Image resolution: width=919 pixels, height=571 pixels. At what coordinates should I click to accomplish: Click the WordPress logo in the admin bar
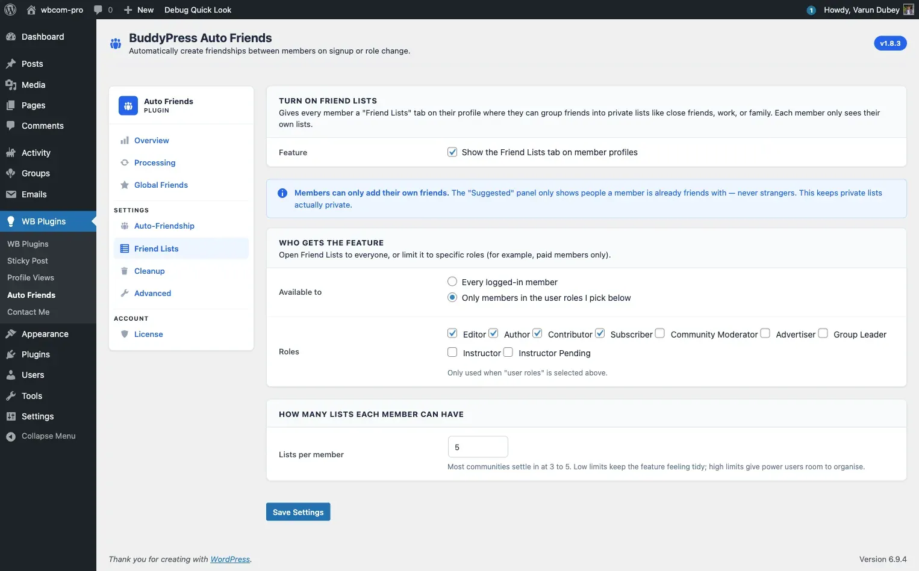click(10, 10)
